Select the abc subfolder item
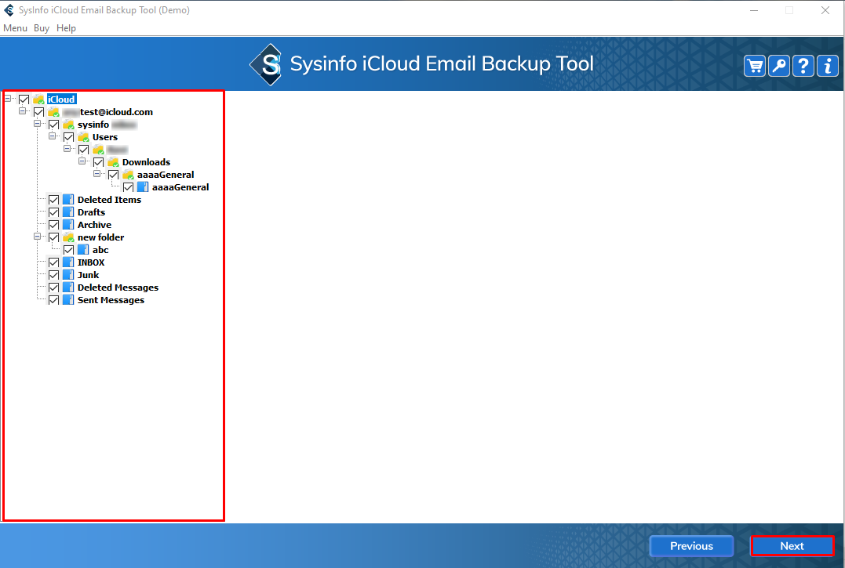The height and width of the screenshot is (568, 845). [100, 250]
